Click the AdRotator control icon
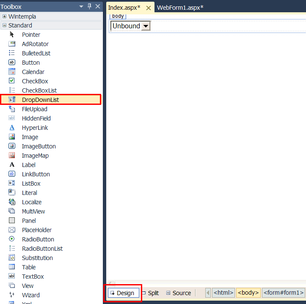Screen dimensions: 306x304 pos(12,44)
